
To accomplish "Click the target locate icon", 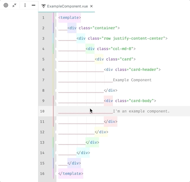I will (6, 5).
